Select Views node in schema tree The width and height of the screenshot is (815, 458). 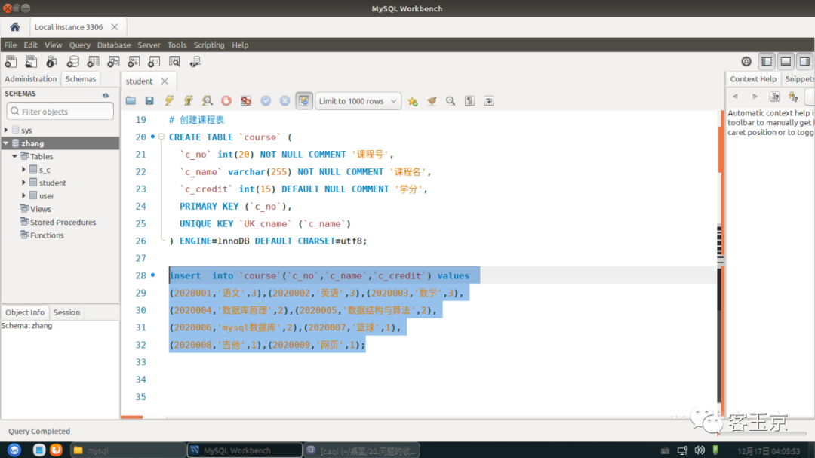point(41,209)
